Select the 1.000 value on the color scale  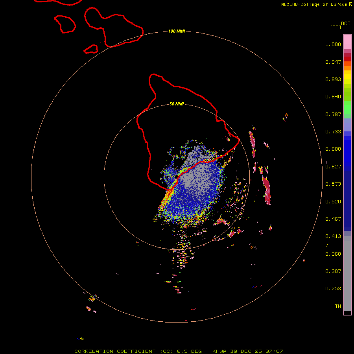[333, 44]
